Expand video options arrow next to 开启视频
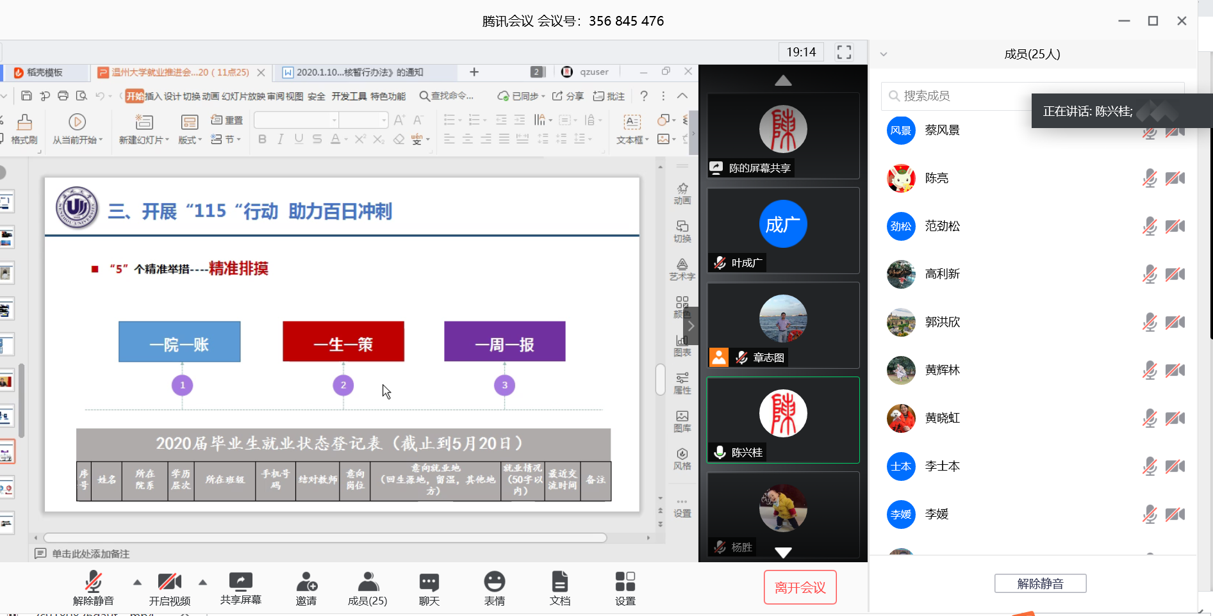 (x=202, y=582)
